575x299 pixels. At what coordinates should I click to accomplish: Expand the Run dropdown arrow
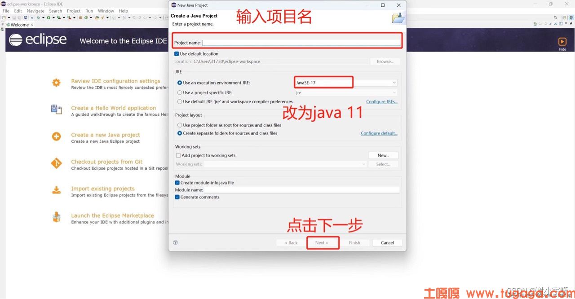click(x=53, y=18)
